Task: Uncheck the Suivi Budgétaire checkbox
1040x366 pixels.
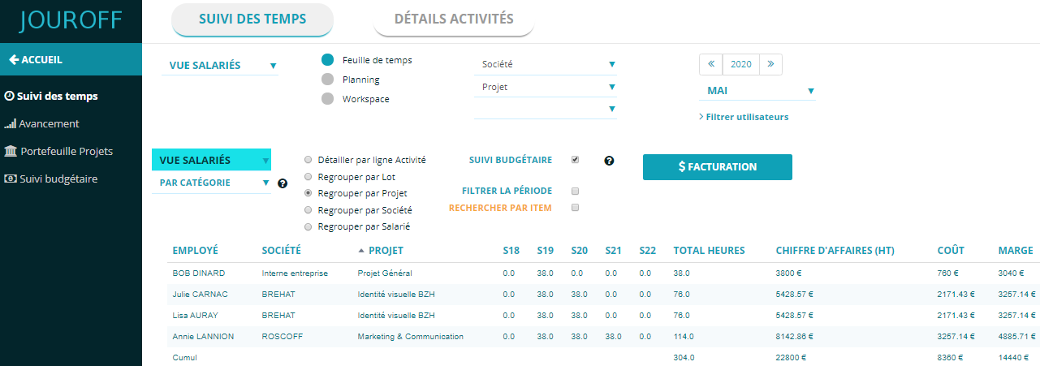Action: click(x=575, y=160)
